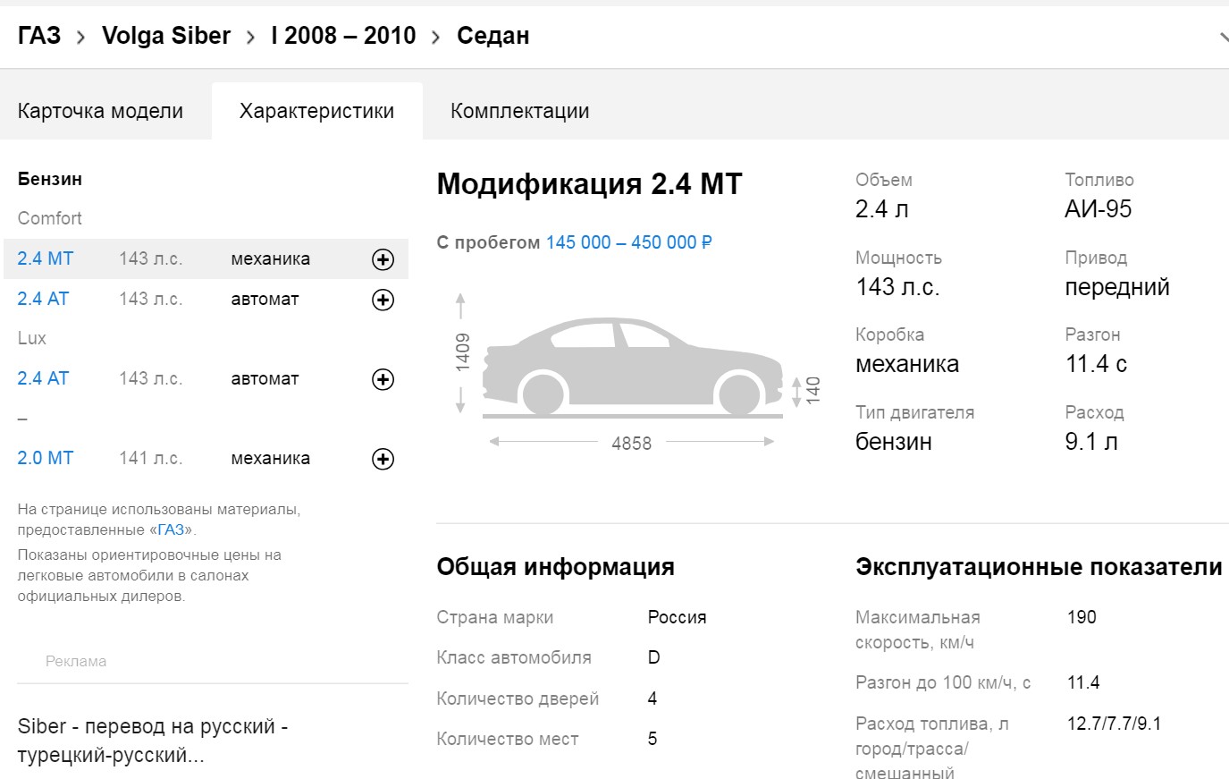Select the 2.0 MT modification link

(46, 458)
